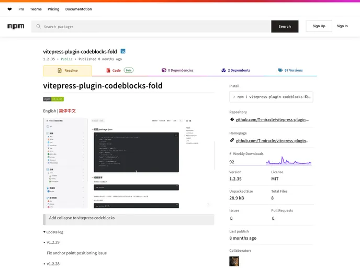360x268 pixels.
Task: Click the heart icon in the top bar
Action: click(x=9, y=9)
